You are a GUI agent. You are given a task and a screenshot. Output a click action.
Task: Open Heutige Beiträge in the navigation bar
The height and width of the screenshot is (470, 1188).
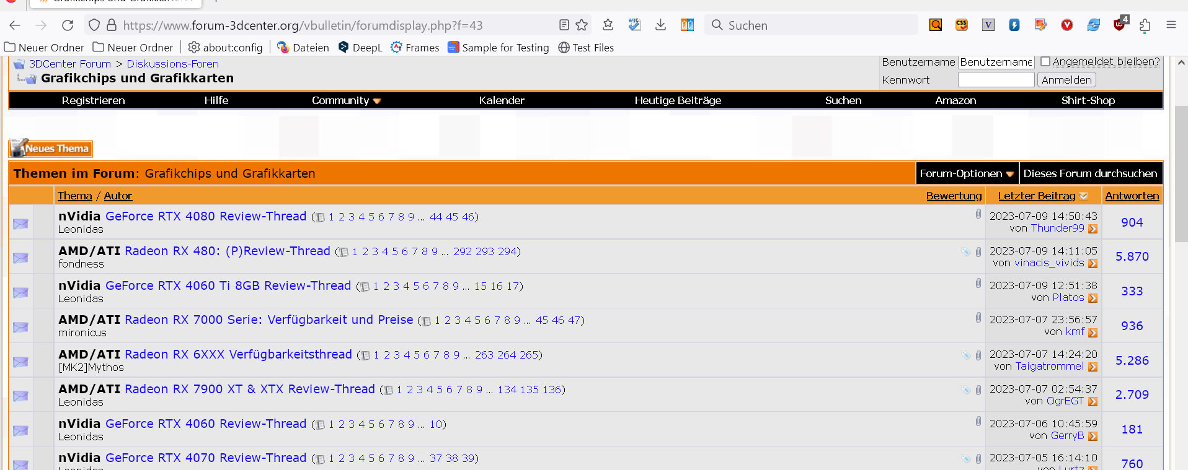pos(678,100)
